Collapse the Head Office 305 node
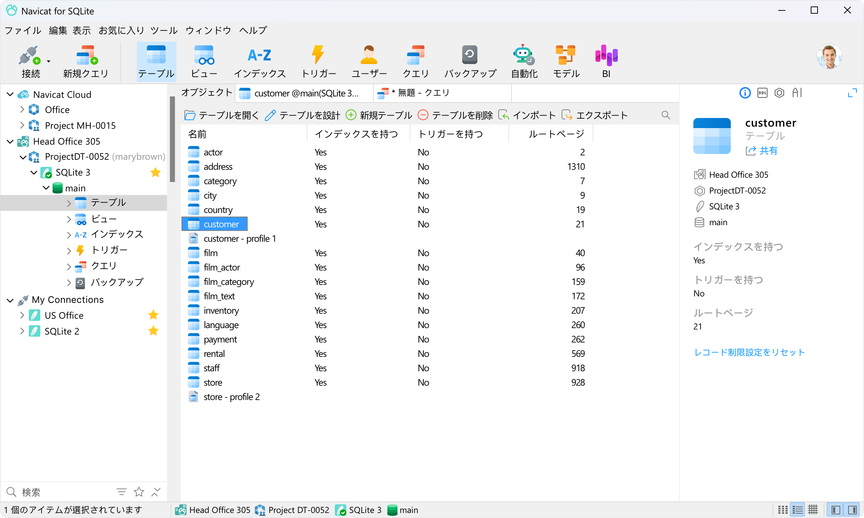Screen dimensions: 864x518 pos(10,141)
